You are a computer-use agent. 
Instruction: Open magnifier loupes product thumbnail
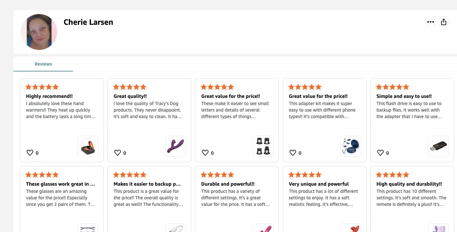click(x=263, y=146)
